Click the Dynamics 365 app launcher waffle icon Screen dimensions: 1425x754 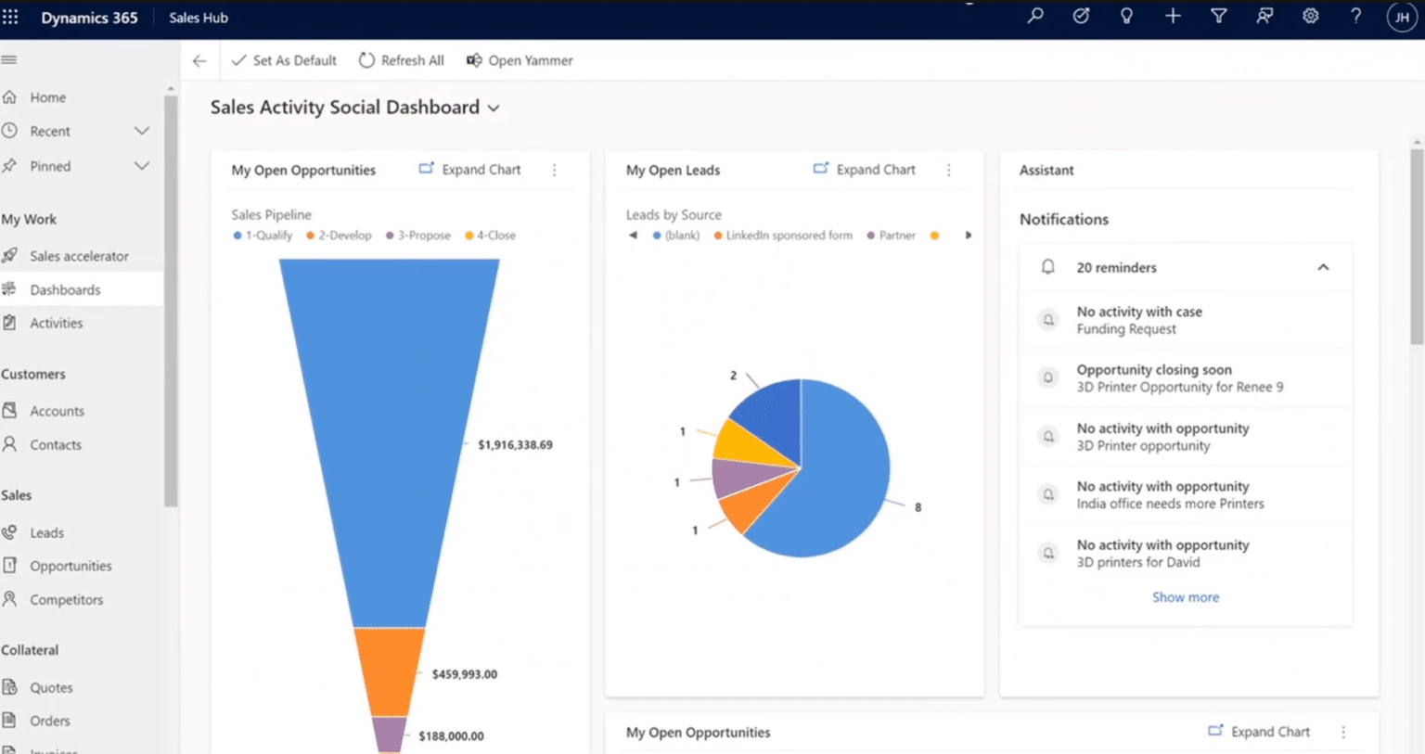tap(10, 16)
